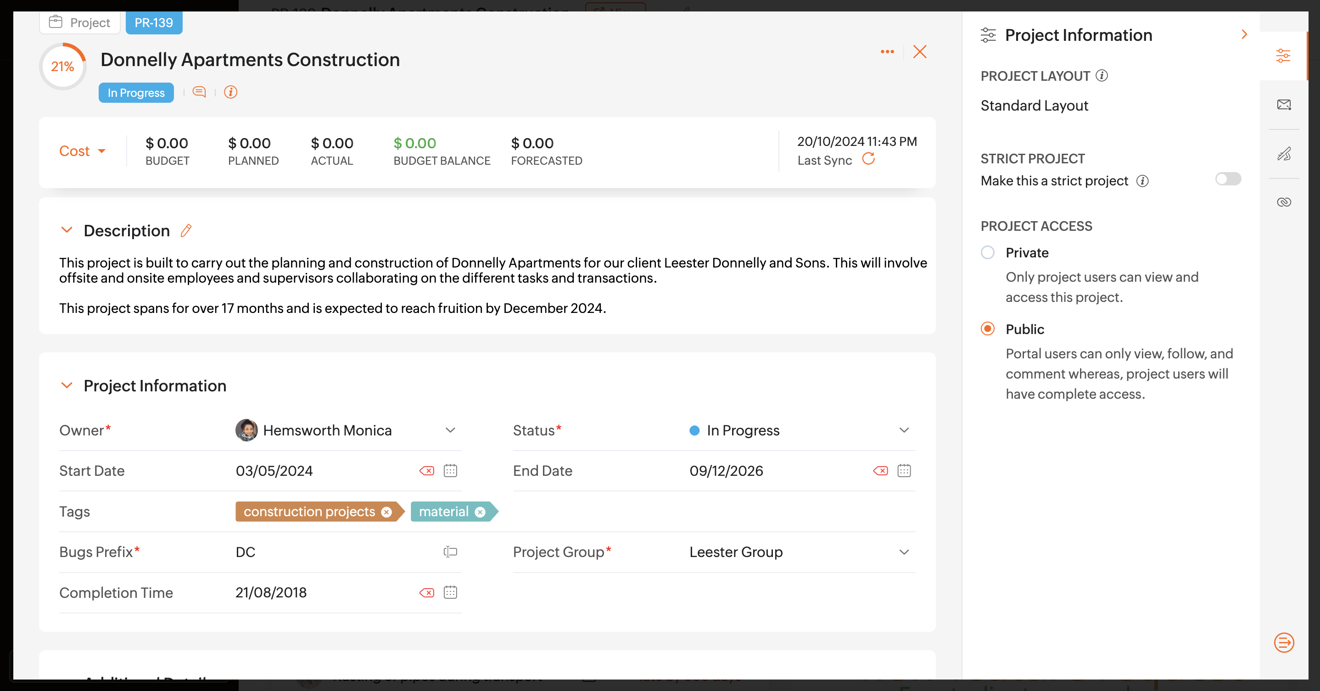The image size is (1320, 691).
Task: Click the comments icon beside In Progress badge
Action: [x=199, y=92]
